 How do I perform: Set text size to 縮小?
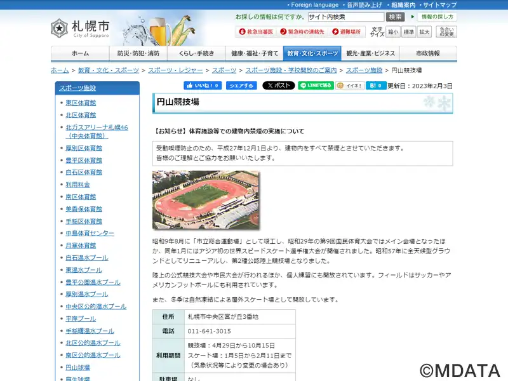392,32
